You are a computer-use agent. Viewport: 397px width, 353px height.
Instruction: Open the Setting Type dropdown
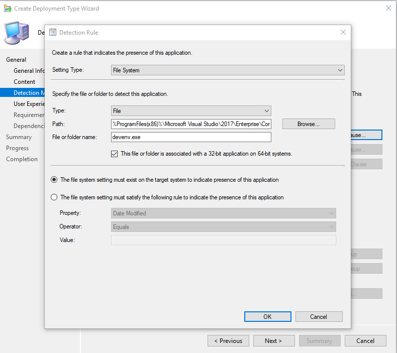[x=227, y=70]
